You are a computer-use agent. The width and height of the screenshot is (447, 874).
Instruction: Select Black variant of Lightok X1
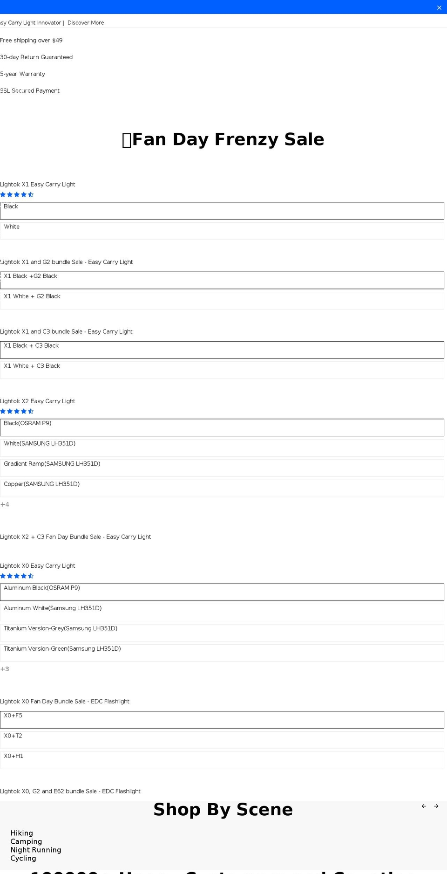222,210
